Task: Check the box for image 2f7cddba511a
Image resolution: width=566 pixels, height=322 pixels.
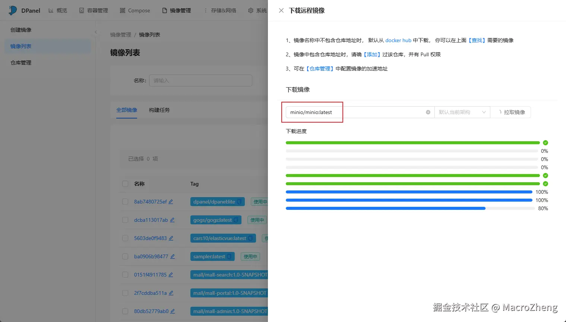Action: point(125,293)
